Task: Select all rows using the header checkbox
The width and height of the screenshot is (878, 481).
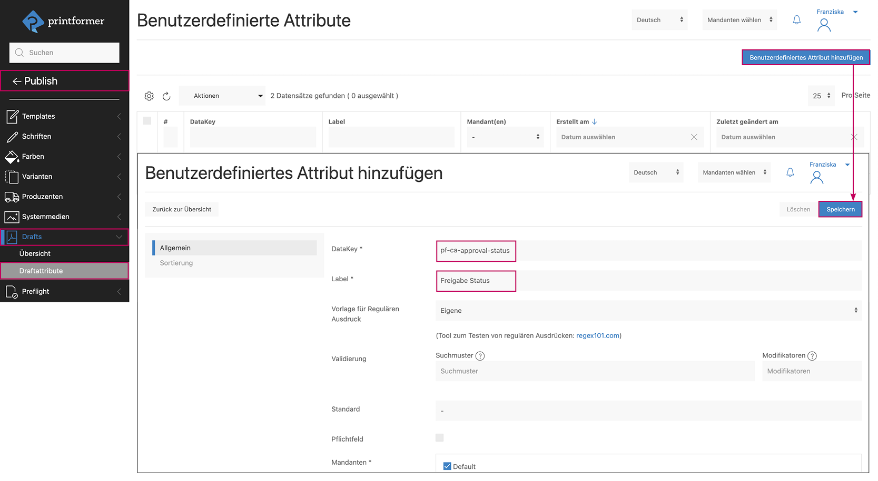Action: click(x=147, y=120)
